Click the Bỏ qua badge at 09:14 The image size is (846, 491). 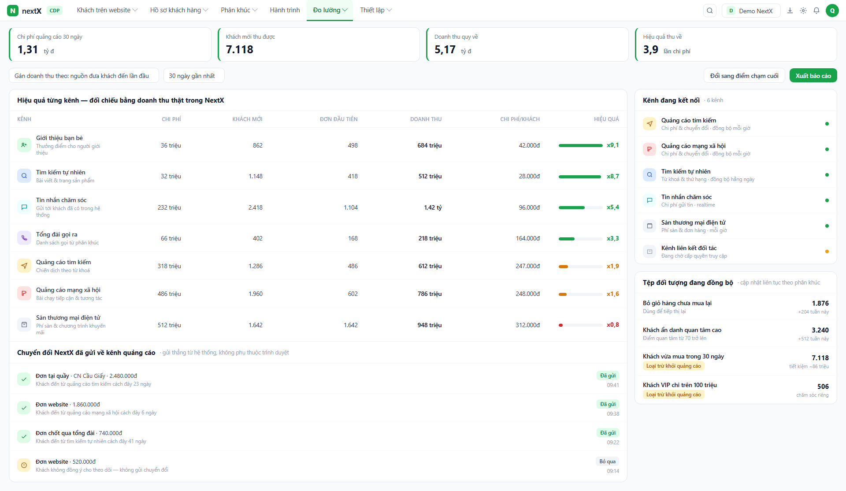coord(607,461)
